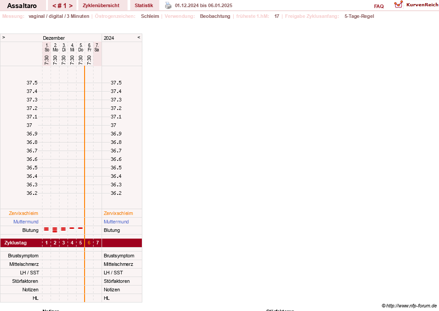Click the right Brustsymptom row label
This screenshot has width=439, height=311.
pyautogui.click(x=119, y=256)
